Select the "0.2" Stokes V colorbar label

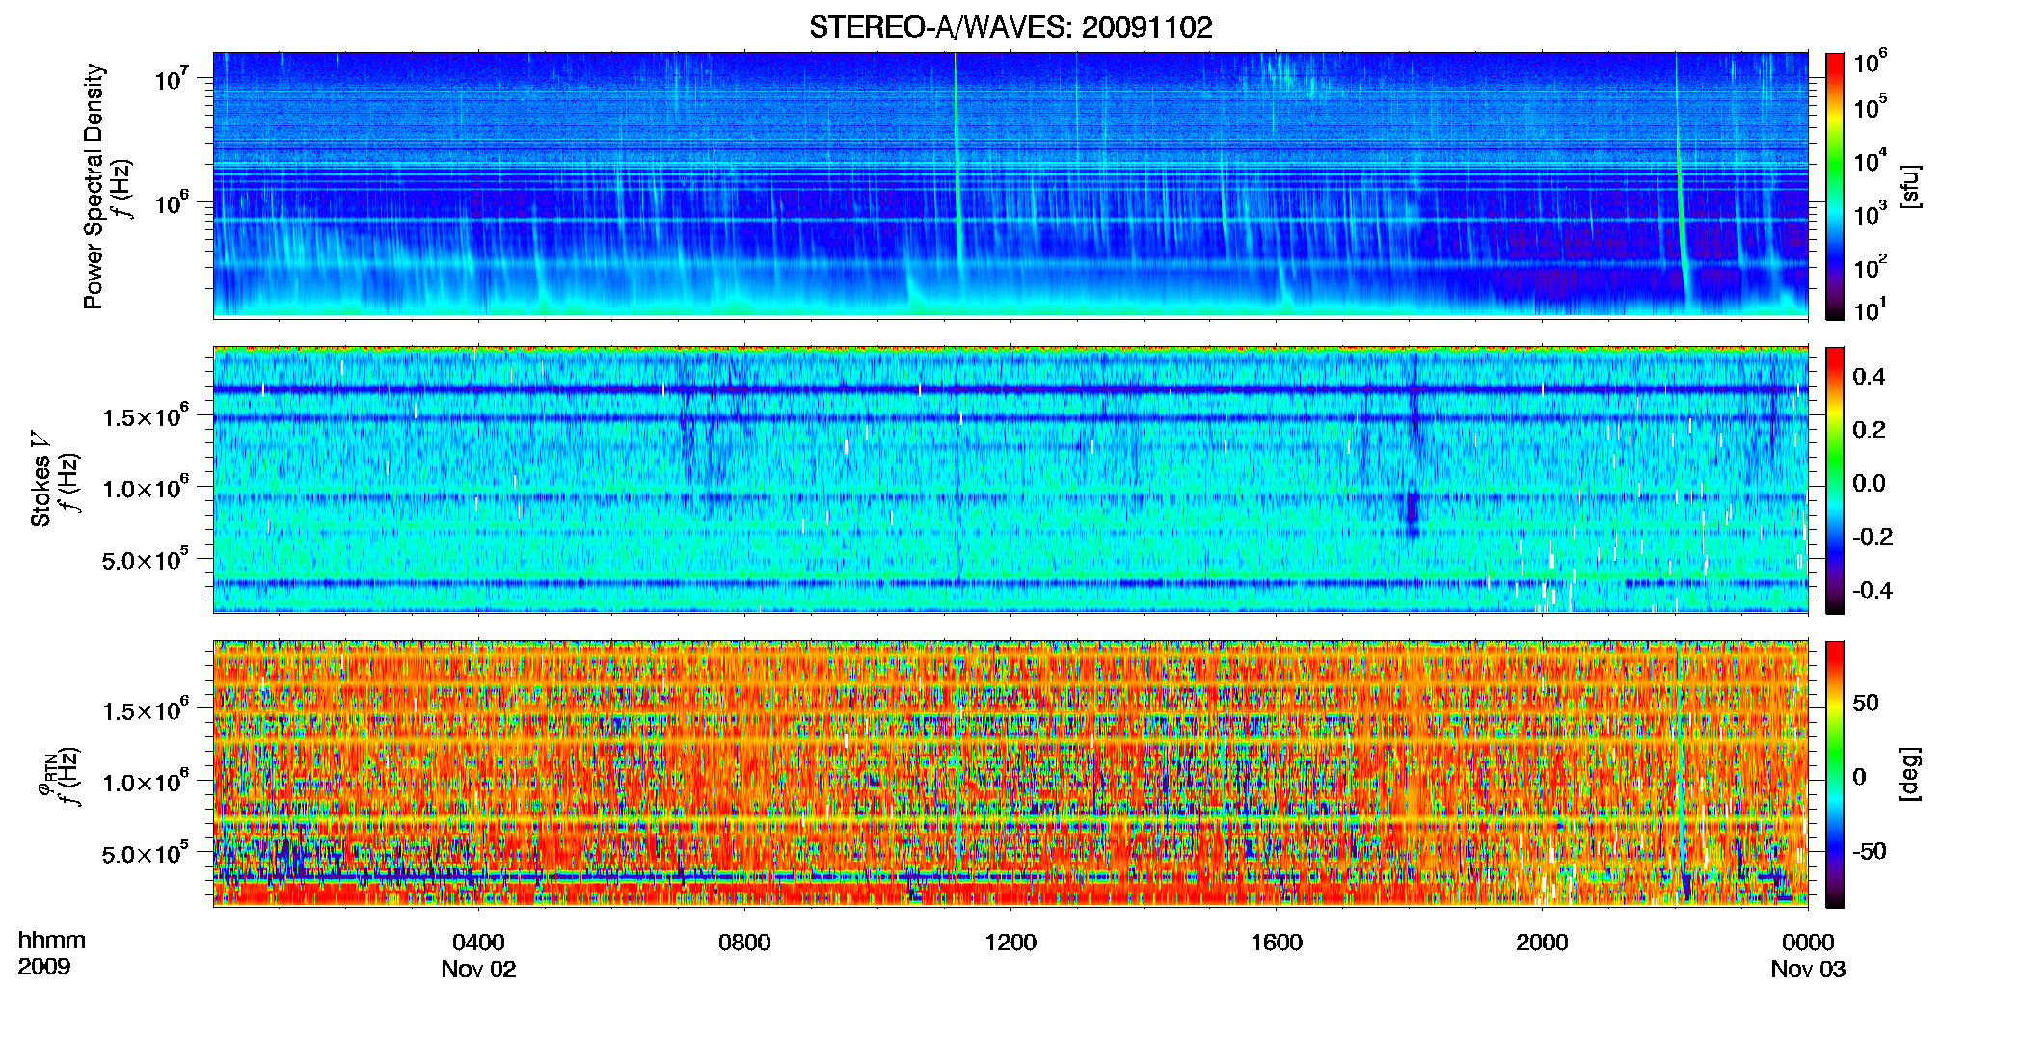[x=1869, y=429]
